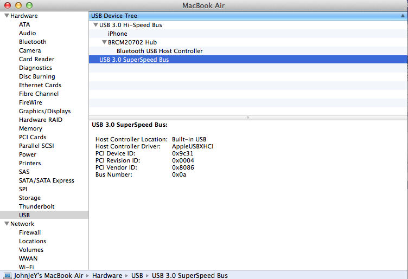The image size is (408, 279).
Task: Select PCI Cards in the sidebar
Action: click(x=33, y=137)
